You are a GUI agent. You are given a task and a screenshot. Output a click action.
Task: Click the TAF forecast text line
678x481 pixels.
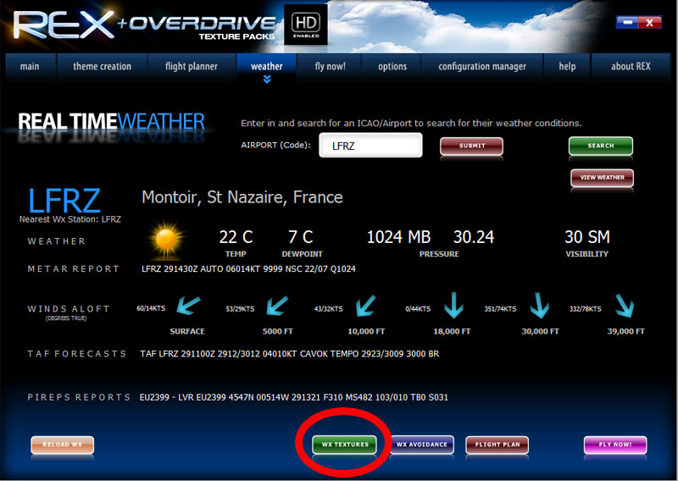[289, 353]
